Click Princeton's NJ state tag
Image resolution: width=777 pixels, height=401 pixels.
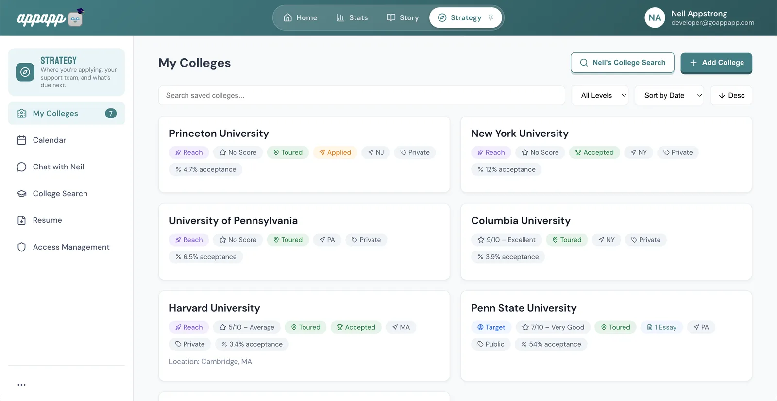(x=376, y=152)
